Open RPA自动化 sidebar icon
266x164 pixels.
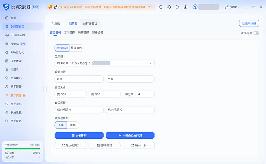click(7, 52)
